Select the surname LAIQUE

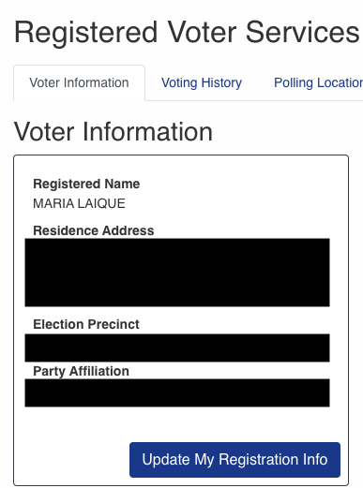(x=101, y=203)
